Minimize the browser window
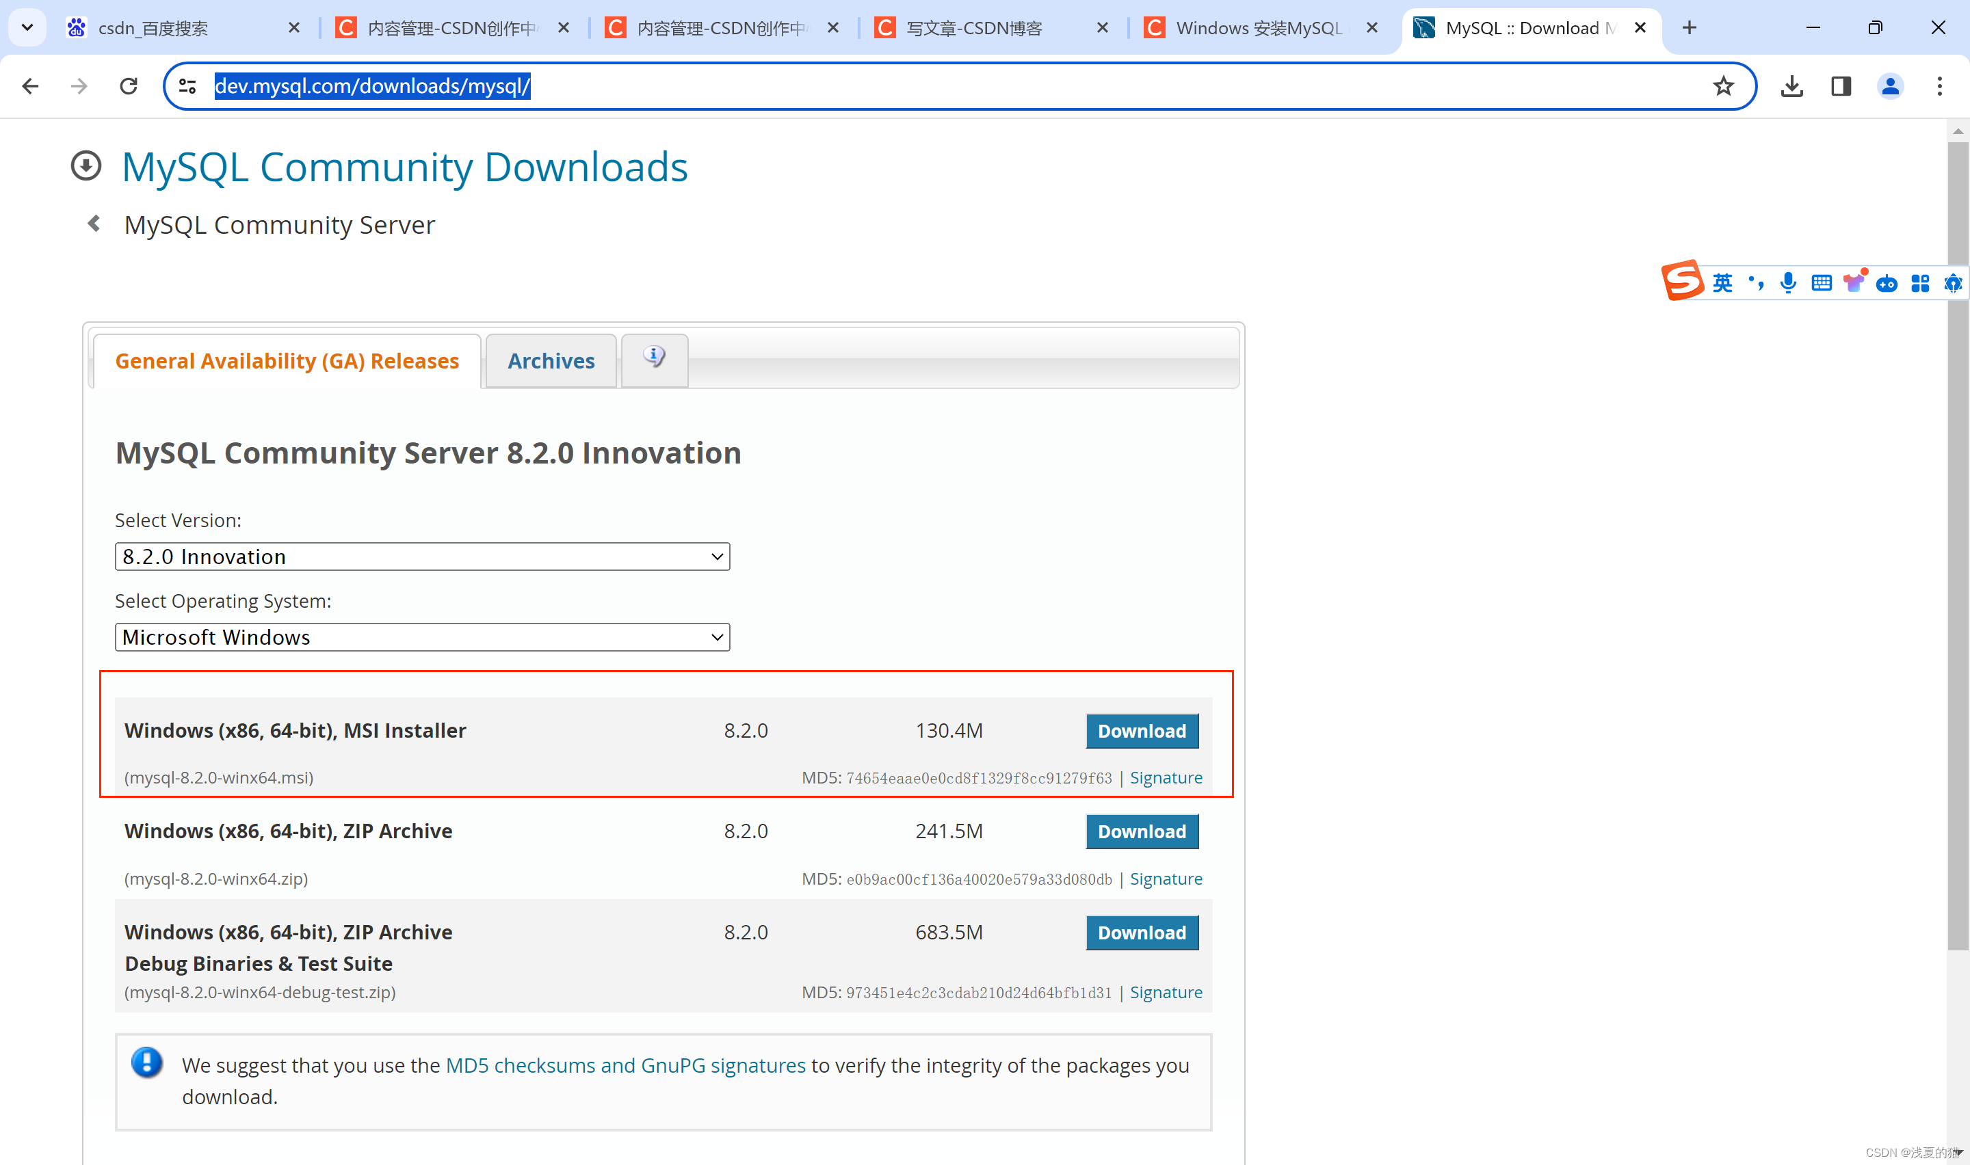Viewport: 1970px width, 1165px height. tap(1813, 28)
